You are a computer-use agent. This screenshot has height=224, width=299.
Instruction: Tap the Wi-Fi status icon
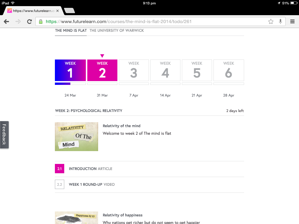tap(13, 3)
